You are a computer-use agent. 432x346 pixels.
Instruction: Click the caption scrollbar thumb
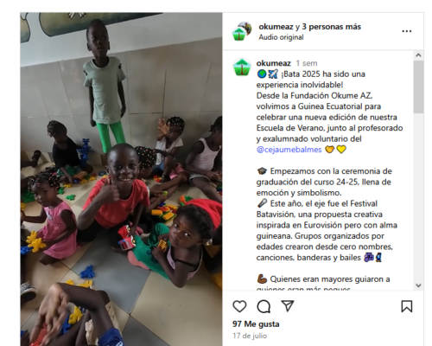(418, 86)
